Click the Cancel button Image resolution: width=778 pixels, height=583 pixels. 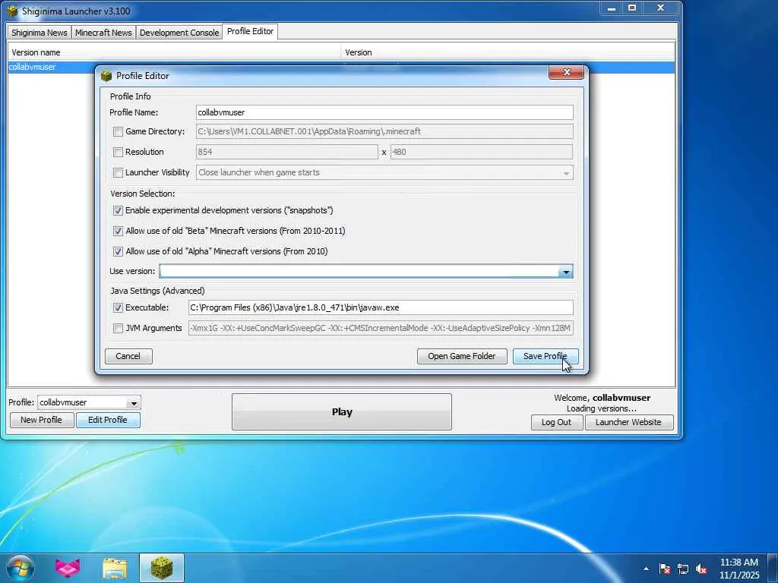[x=128, y=357]
